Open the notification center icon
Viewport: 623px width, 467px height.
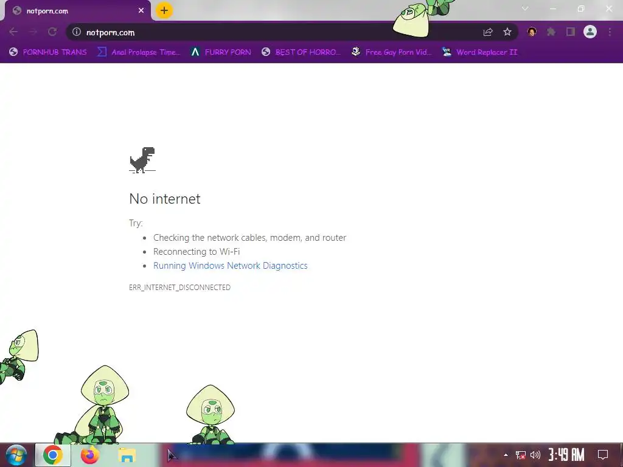click(x=603, y=455)
